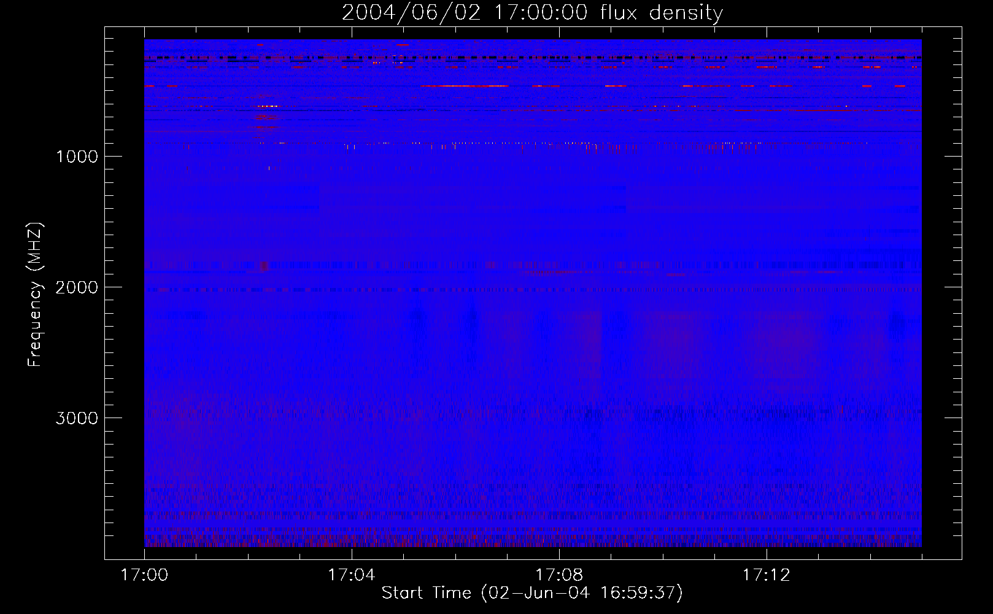The height and width of the screenshot is (614, 993).
Task: Select the 17:00 time tick label
Action: 144,575
